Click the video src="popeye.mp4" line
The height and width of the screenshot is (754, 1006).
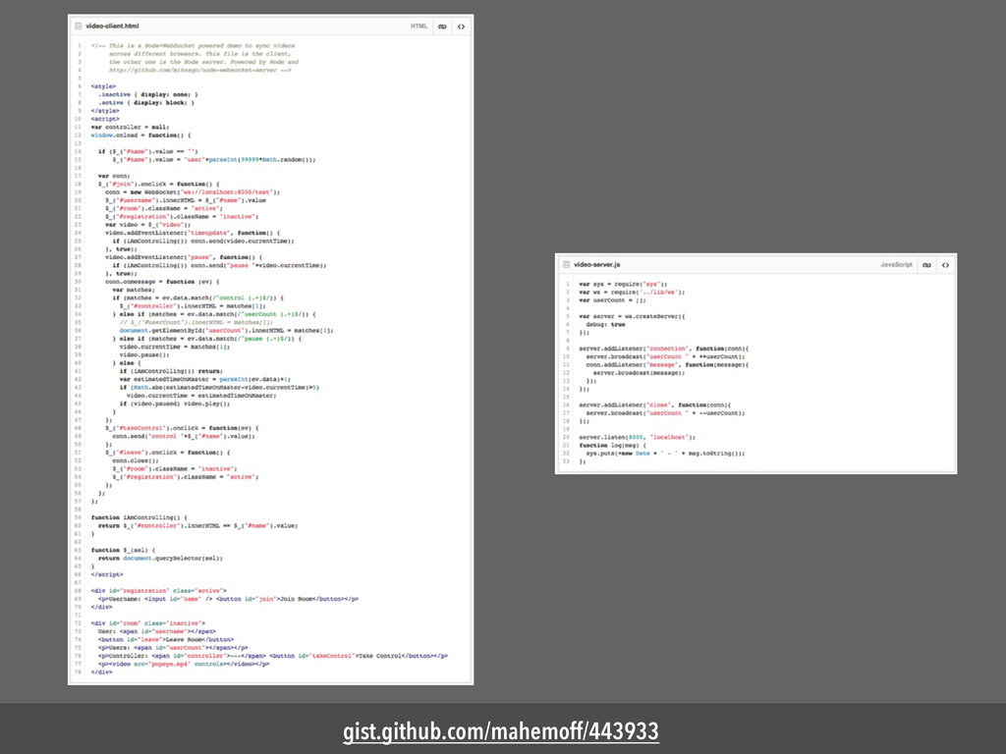pos(184,665)
